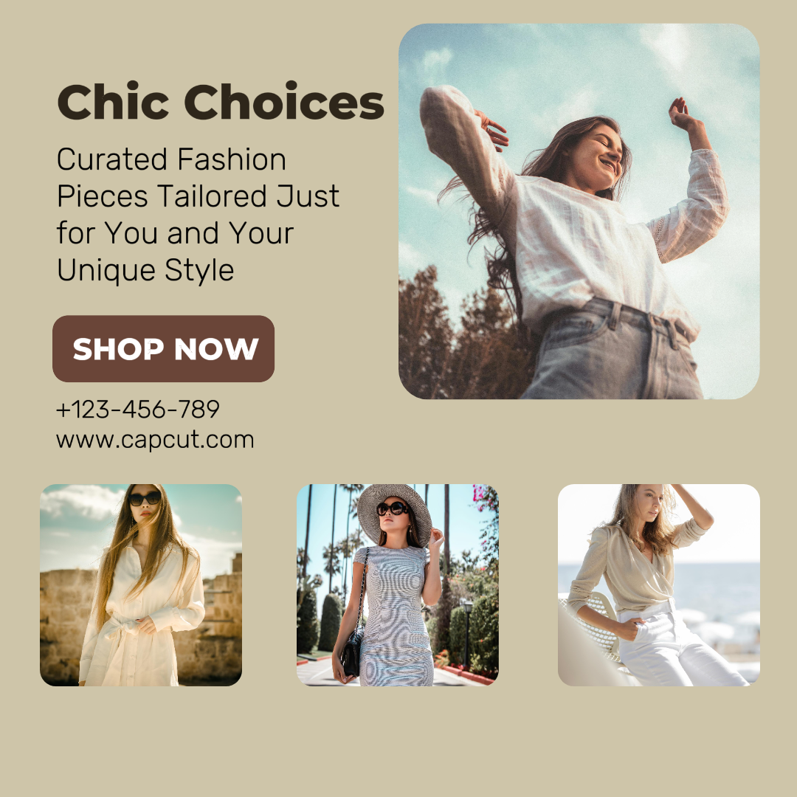Open the thumbnail of woman in wide-brim hat
This screenshot has width=797, height=797.
tap(398, 585)
